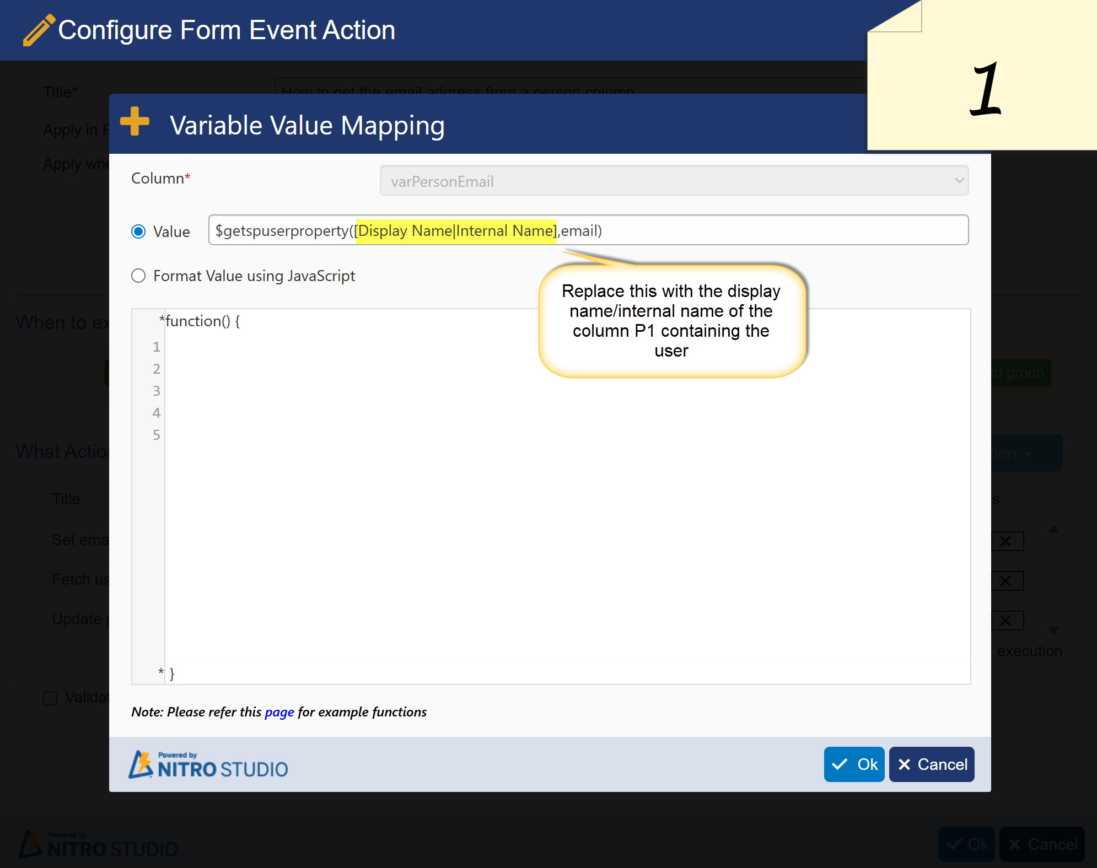
Task: Click the yellow sticky note numbered 1
Action: [x=982, y=75]
